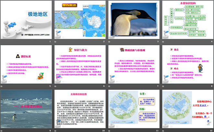
Task: Select slide 6 titled 知识与能力
Action: (80, 64)
